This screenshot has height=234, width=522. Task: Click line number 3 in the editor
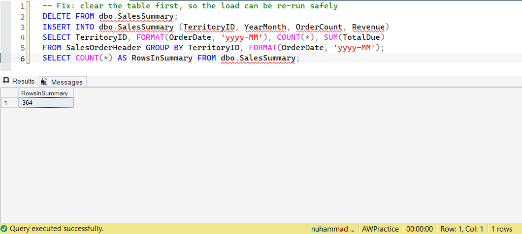22,27
